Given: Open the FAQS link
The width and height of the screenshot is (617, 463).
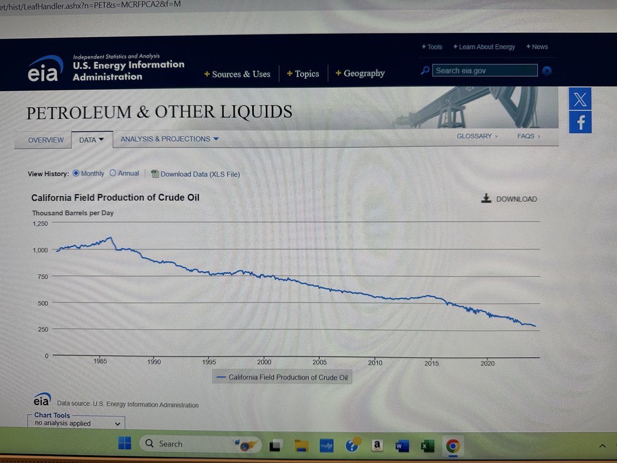Looking at the screenshot, I should pos(529,136).
